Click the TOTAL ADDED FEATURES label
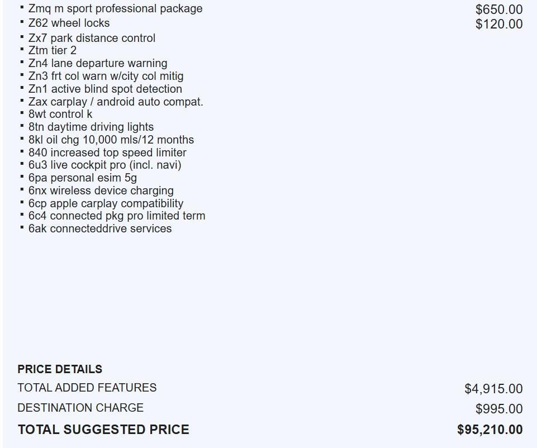The width and height of the screenshot is (537, 448). (x=87, y=388)
